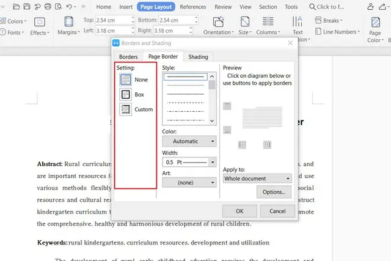Viewport: 391px width, 261px height.
Task: Toggle top border button in Preview
Action: (227, 106)
